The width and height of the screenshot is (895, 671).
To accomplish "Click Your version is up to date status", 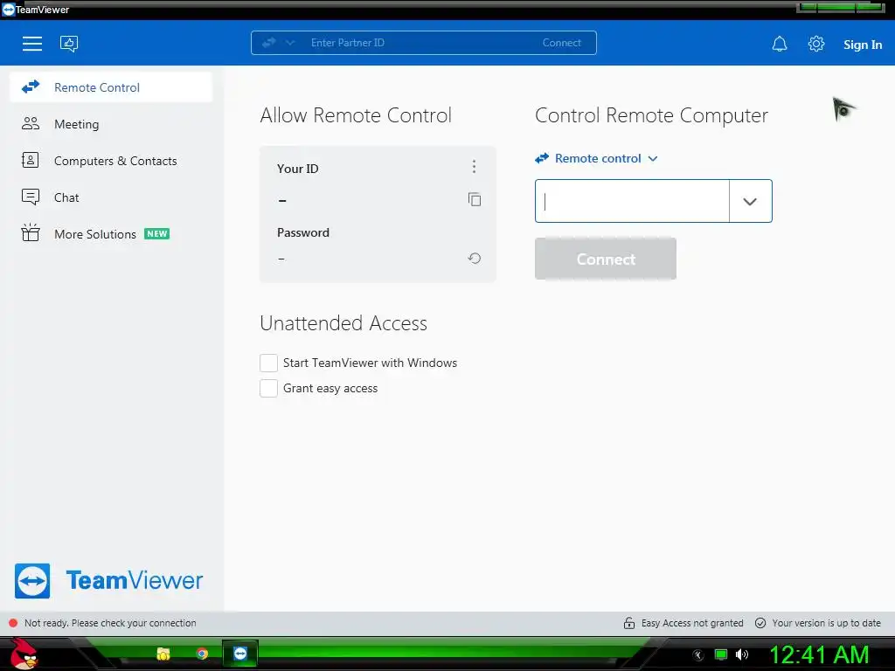I will coord(818,623).
